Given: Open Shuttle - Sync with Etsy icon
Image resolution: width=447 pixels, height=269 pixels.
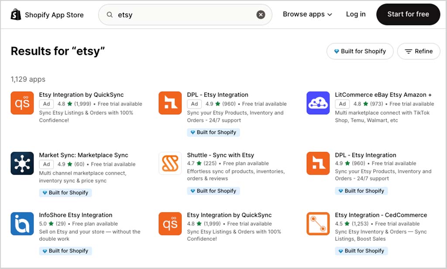Looking at the screenshot, I should tap(170, 163).
